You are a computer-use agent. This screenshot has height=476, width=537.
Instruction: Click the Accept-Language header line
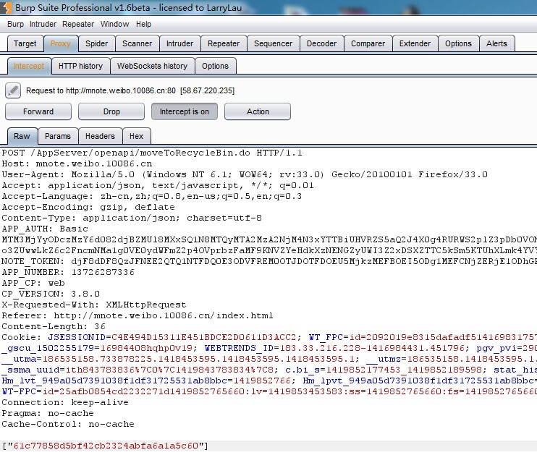[x=152, y=196]
